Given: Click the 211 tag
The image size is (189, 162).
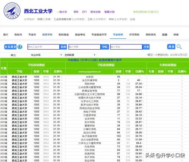Looking at the screenshot, I should [x=84, y=12].
